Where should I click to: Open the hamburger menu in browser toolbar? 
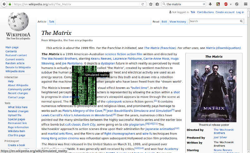[x=246, y=4]
